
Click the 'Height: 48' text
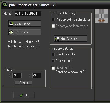33,42
